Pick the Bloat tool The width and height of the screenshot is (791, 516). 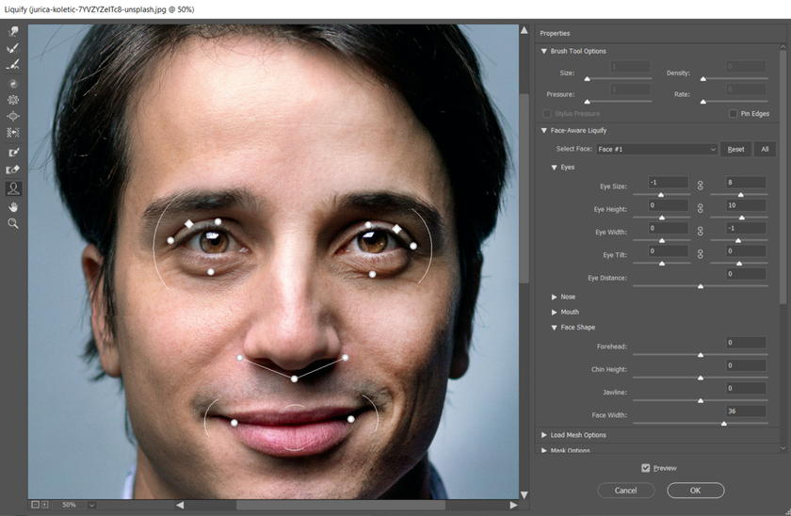[13, 117]
